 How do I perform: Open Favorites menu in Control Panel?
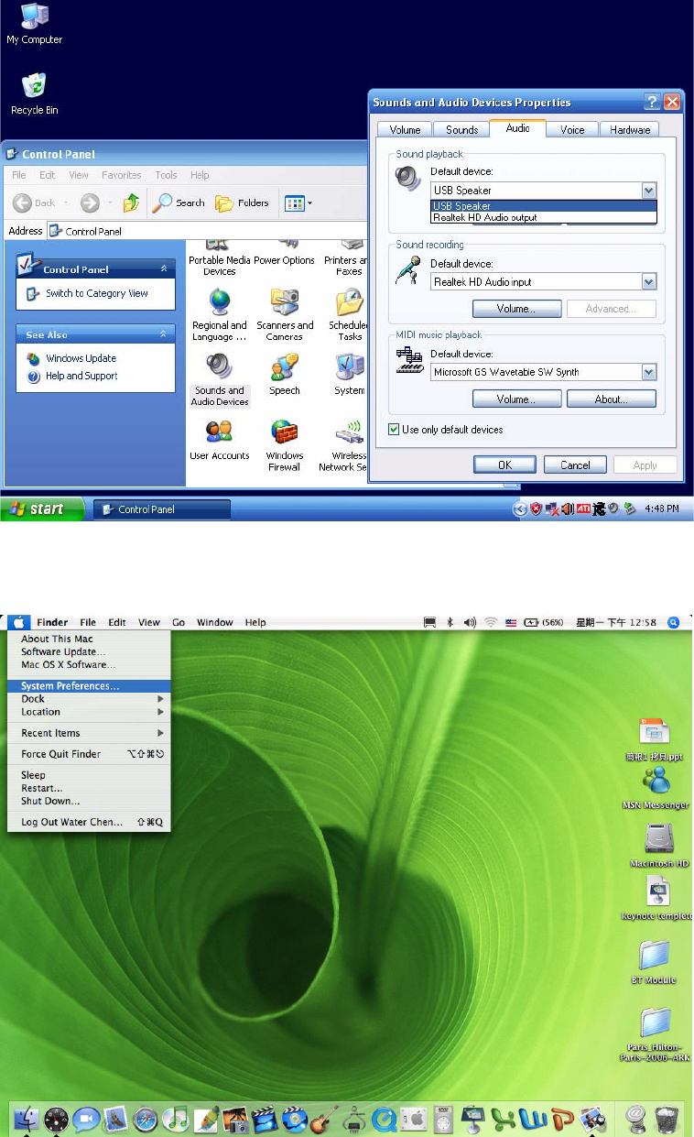pyautogui.click(x=121, y=175)
